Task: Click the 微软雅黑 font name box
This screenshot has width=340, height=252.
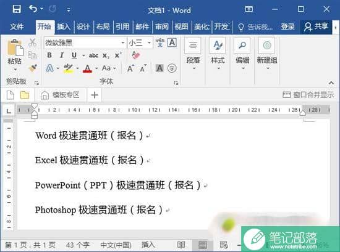Action: (82, 43)
